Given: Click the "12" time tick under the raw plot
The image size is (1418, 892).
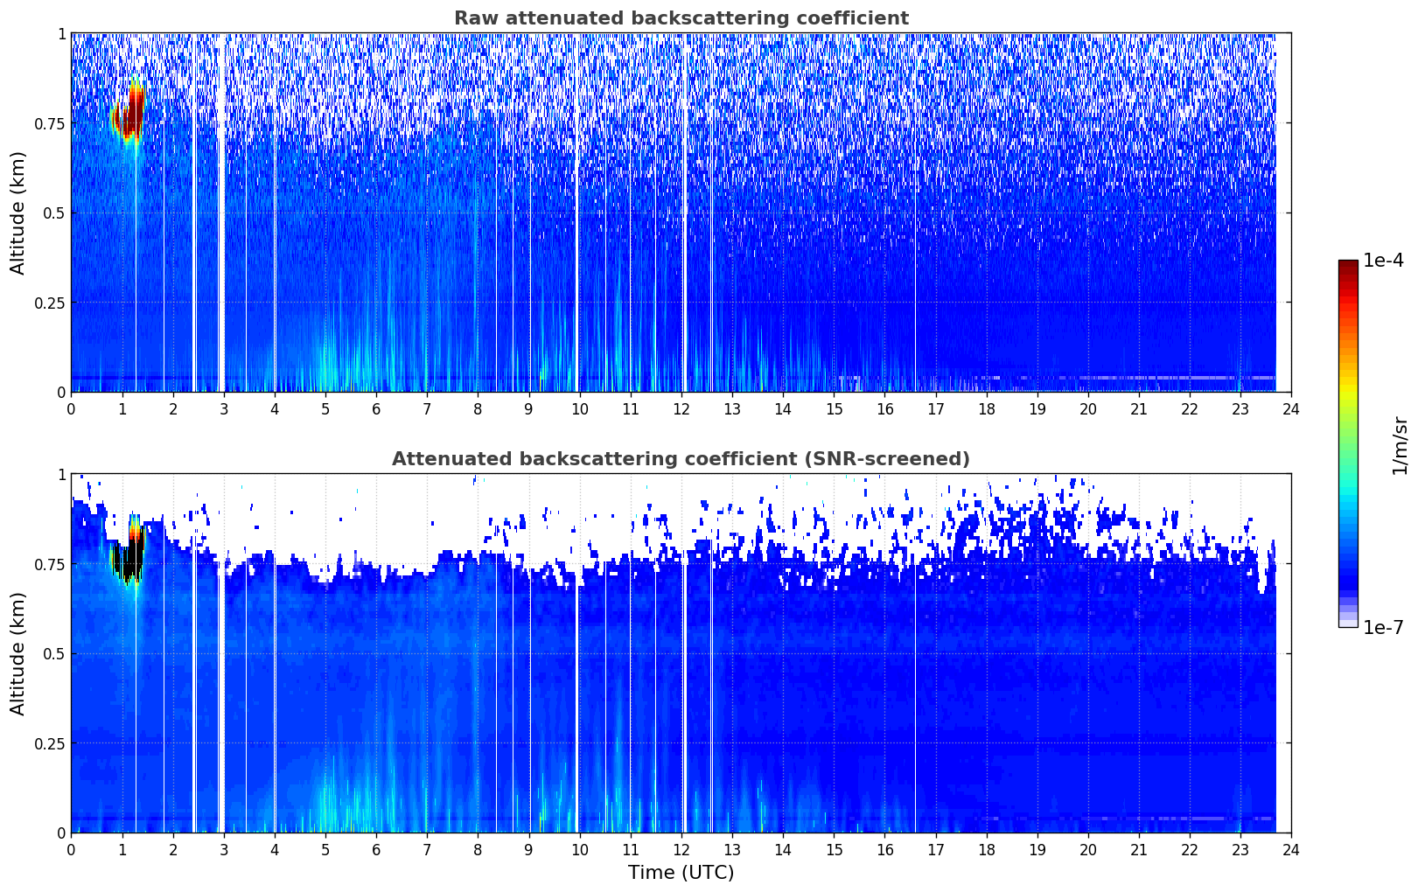Looking at the screenshot, I should (x=681, y=408).
